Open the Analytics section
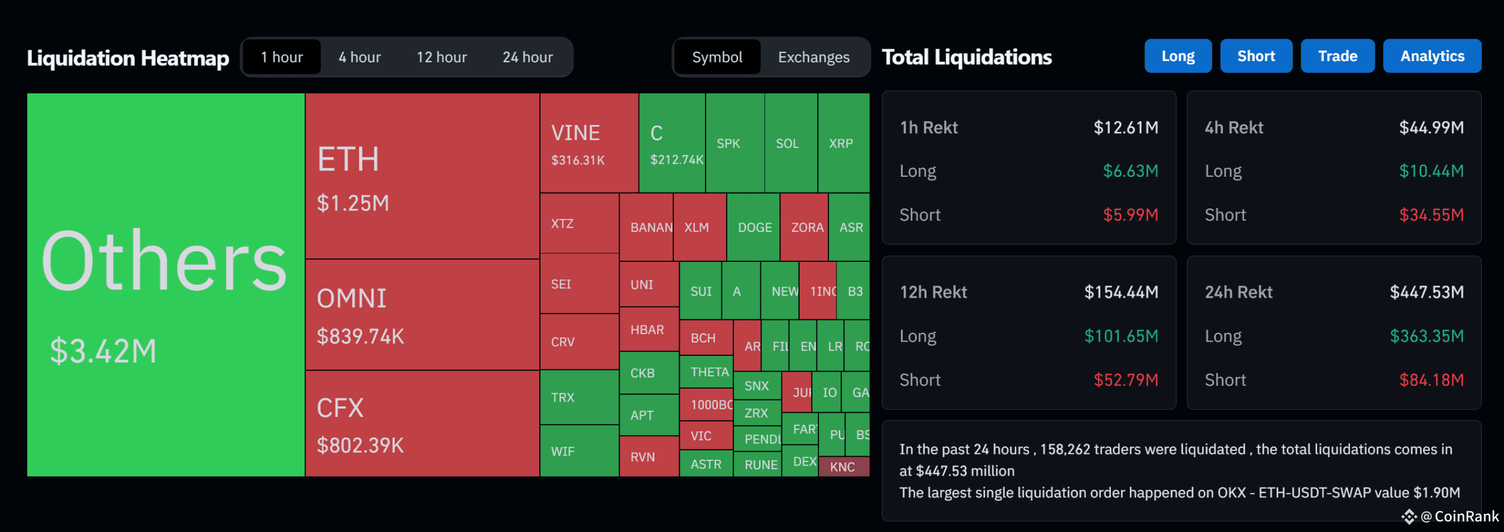Viewport: 1504px width, 532px height. click(1432, 56)
